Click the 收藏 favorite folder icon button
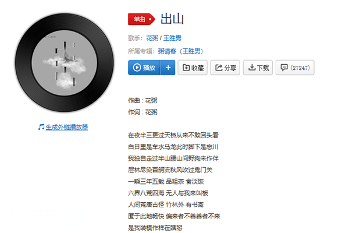This screenshot has height=233, width=349. pyautogui.click(x=193, y=68)
